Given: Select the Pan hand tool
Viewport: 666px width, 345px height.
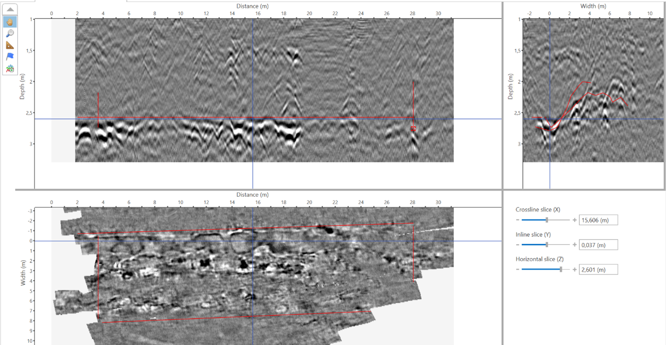Looking at the screenshot, I should click(10, 22).
